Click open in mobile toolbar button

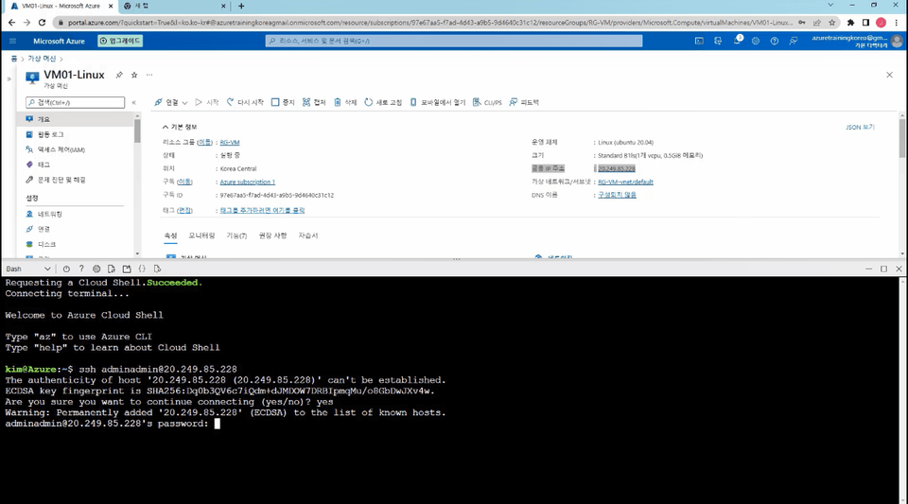438,102
